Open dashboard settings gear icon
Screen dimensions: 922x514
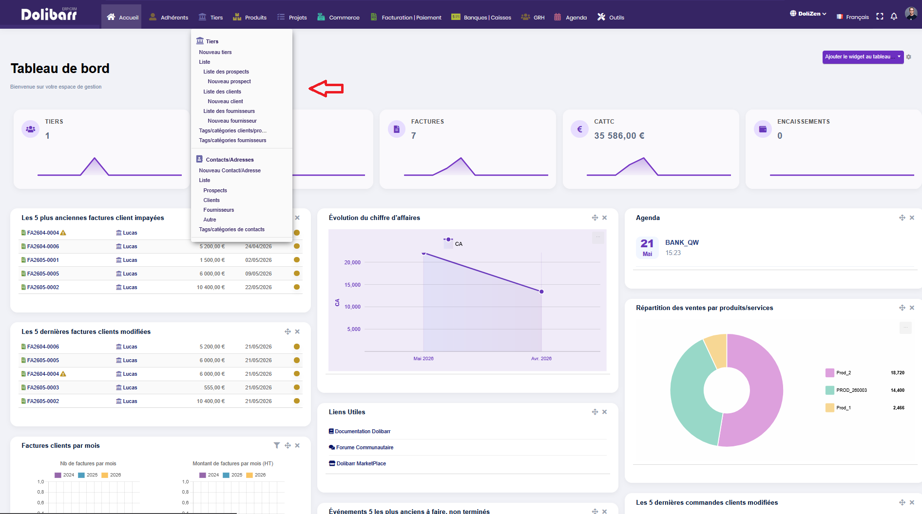tap(909, 57)
